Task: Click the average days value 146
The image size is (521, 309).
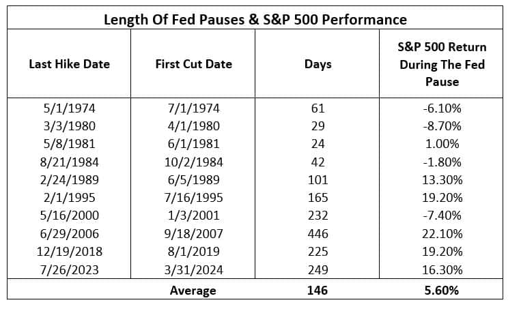Action: point(318,291)
